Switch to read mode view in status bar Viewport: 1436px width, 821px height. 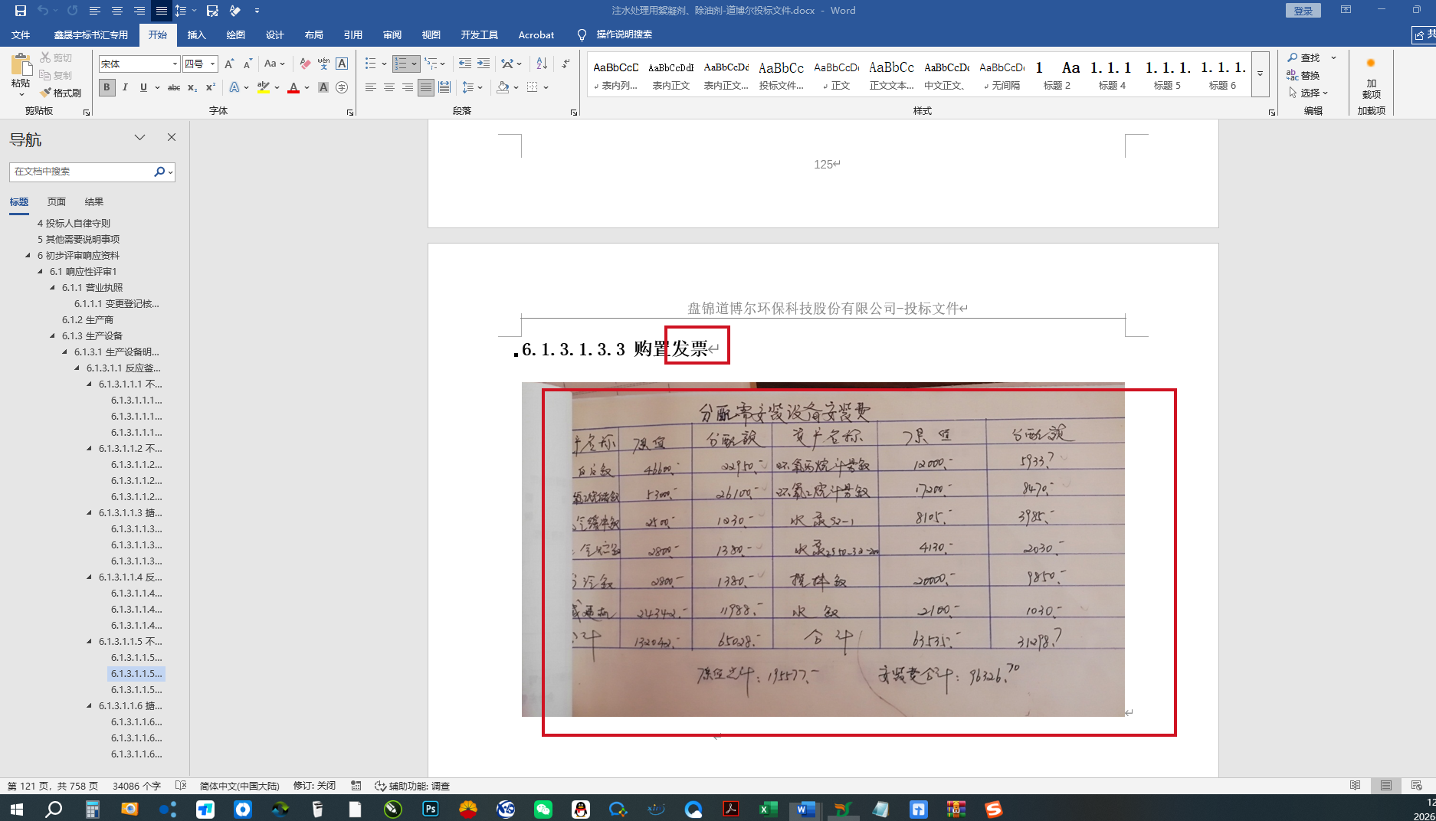point(1355,786)
